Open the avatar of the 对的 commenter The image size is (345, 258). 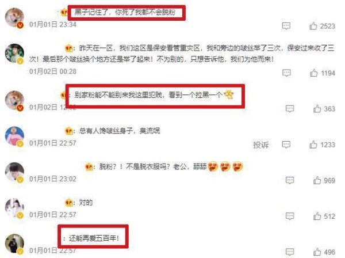tap(14, 208)
